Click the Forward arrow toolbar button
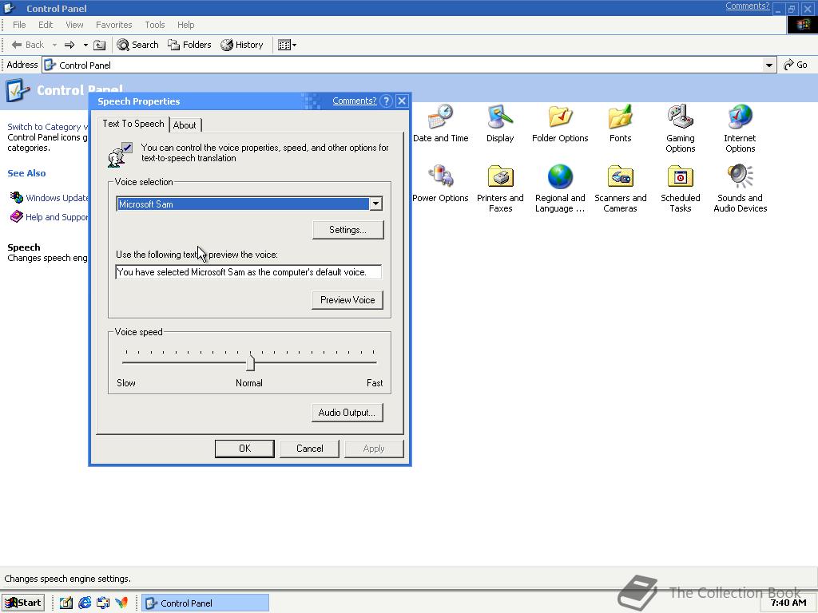The height and width of the screenshot is (613, 818). (69, 45)
